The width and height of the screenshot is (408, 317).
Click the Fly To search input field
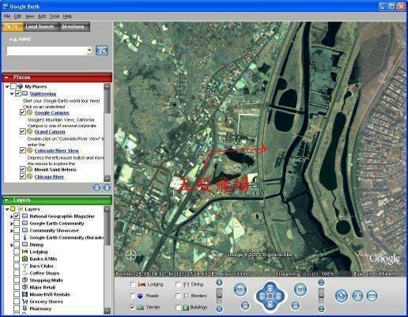click(x=47, y=50)
